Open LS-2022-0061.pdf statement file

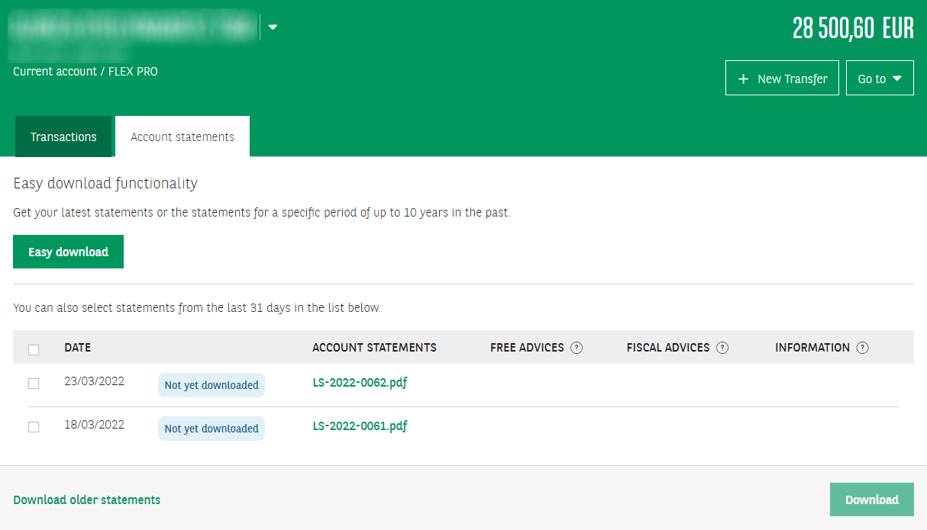click(360, 426)
